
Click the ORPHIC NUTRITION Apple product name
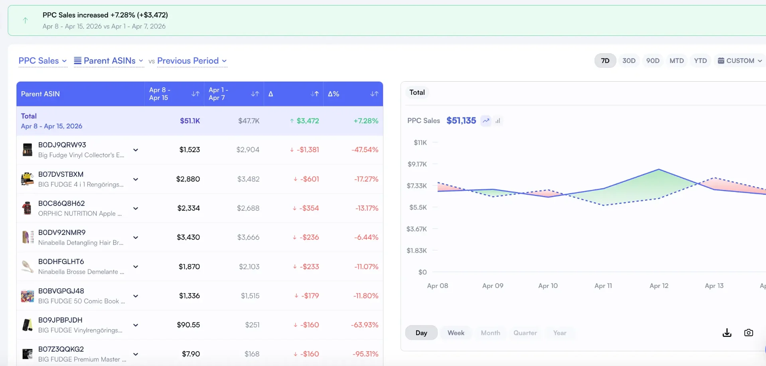[x=80, y=213]
